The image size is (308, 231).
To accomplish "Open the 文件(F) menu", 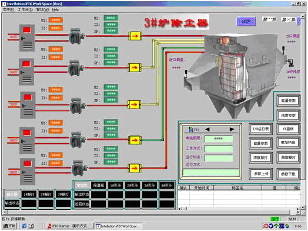I will pyautogui.click(x=8, y=9).
